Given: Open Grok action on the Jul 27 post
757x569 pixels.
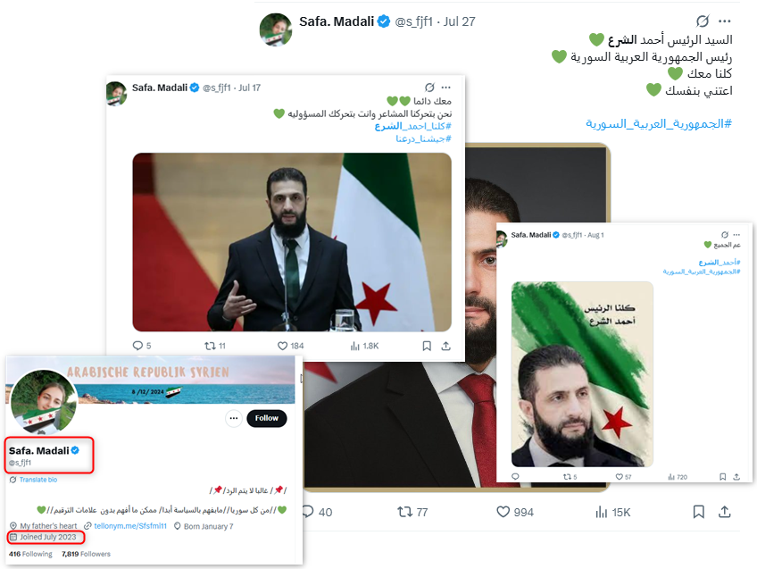Looking at the screenshot, I should (703, 21).
